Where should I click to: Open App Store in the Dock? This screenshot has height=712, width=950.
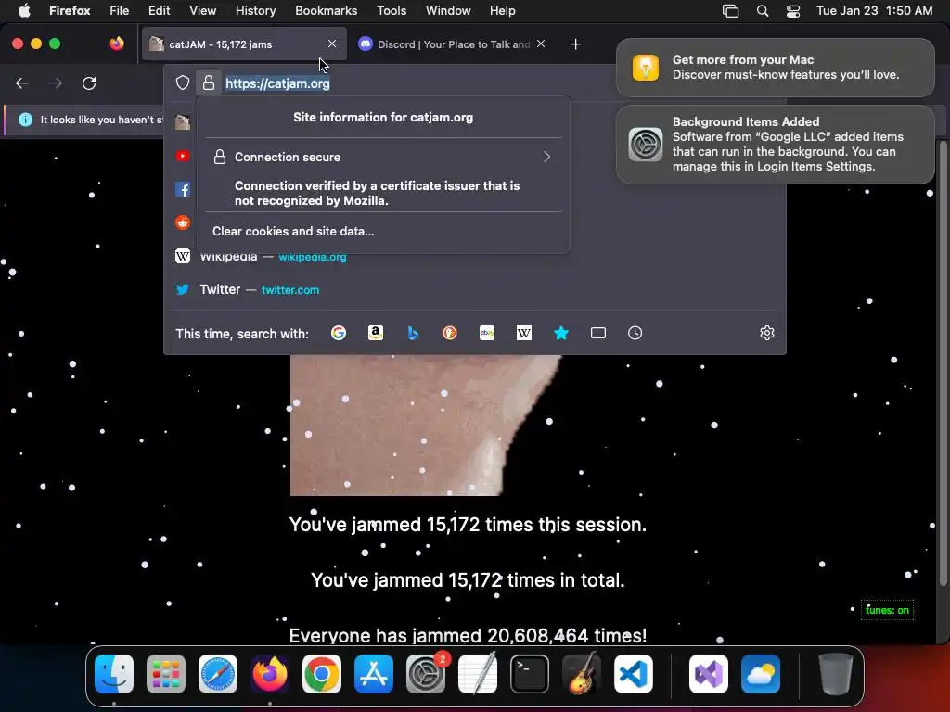click(374, 674)
